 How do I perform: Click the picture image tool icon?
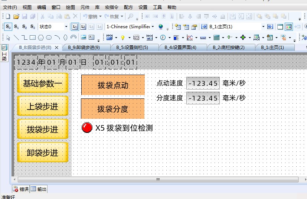(83, 37)
